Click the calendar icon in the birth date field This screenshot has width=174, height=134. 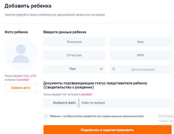coord(114,69)
